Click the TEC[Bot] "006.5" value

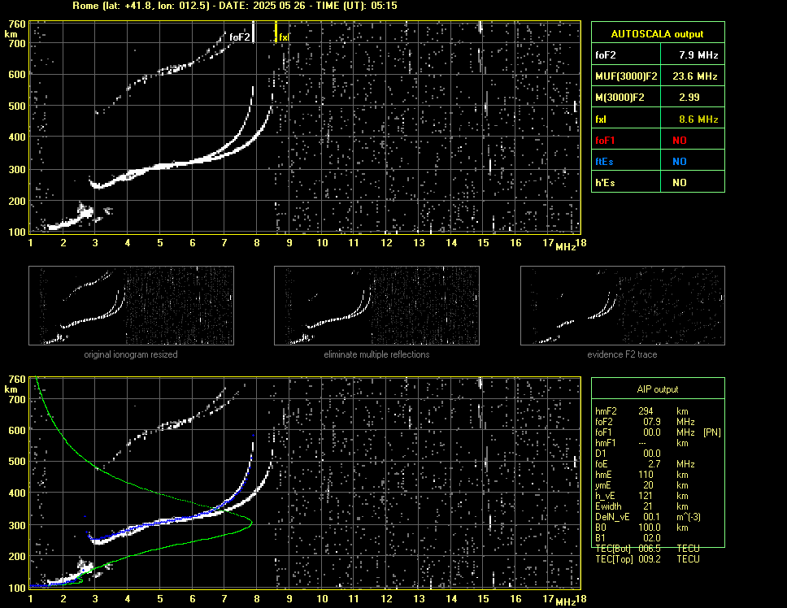click(649, 549)
